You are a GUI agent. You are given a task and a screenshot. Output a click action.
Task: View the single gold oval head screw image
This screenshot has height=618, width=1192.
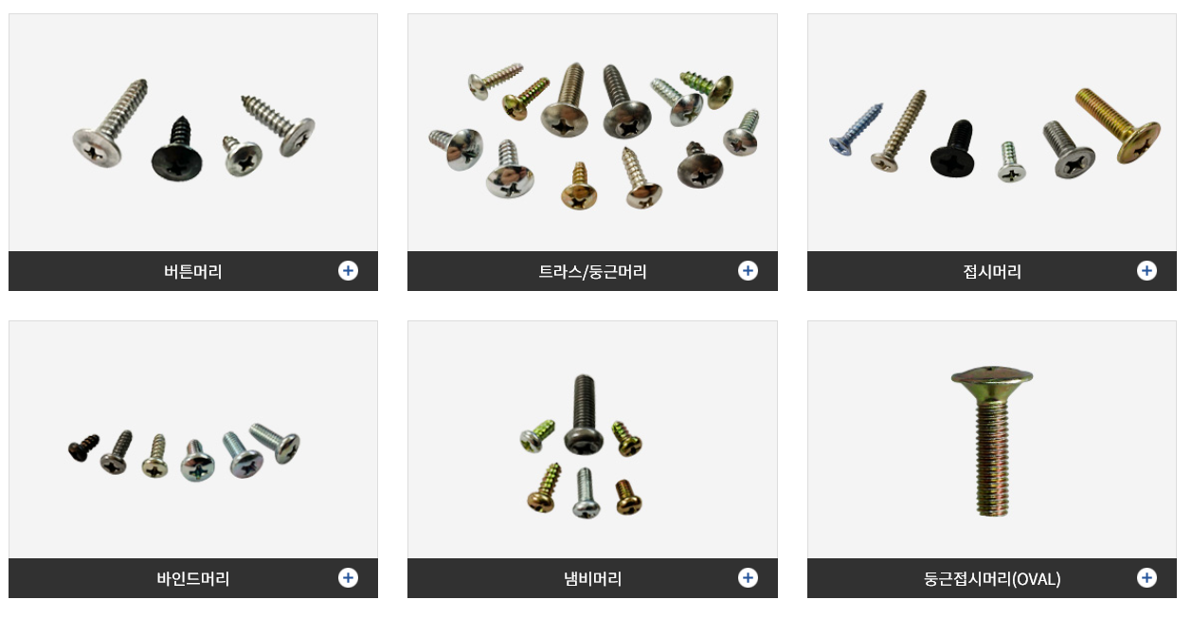point(992,442)
